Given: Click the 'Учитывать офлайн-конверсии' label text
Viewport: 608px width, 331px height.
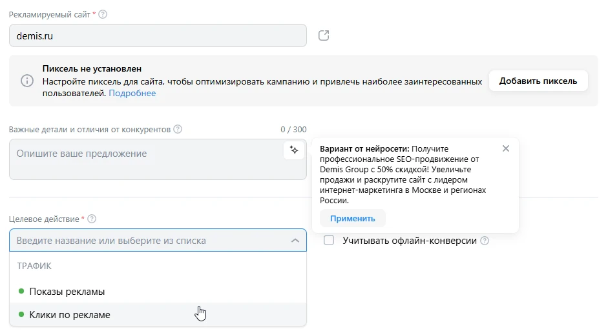Looking at the screenshot, I should click(x=409, y=241).
